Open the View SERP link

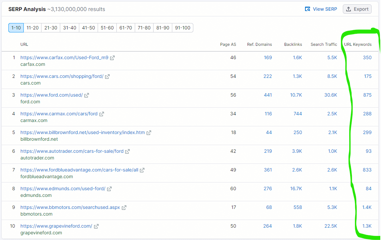325,9
